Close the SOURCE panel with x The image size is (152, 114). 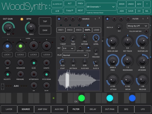99,18
